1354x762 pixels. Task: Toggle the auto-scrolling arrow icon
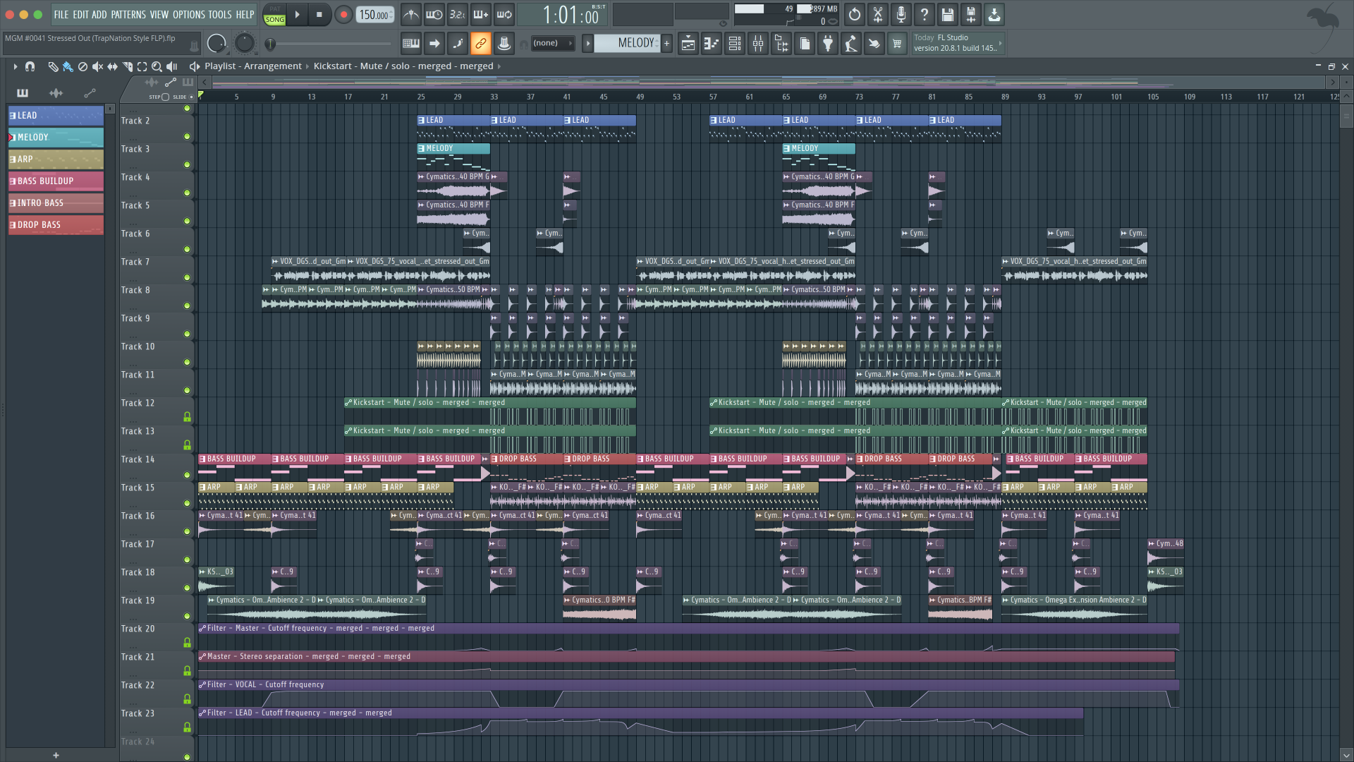point(434,44)
